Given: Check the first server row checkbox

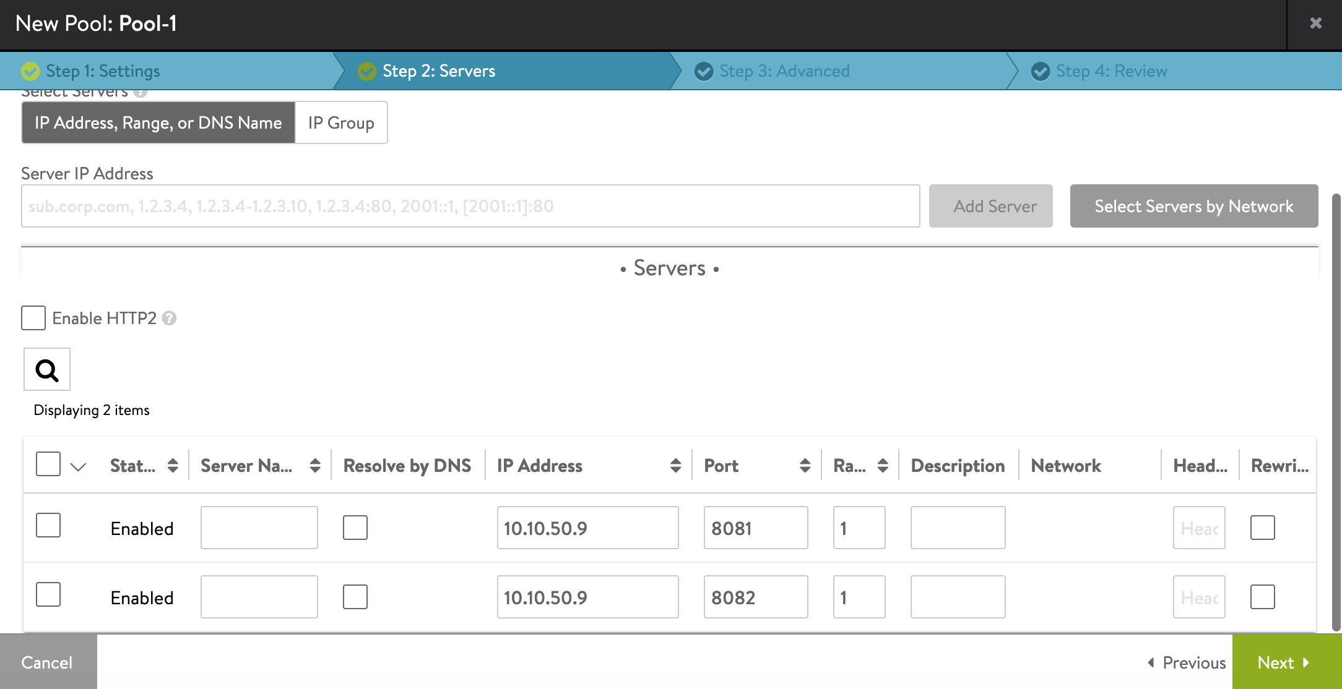Looking at the screenshot, I should [x=48, y=528].
